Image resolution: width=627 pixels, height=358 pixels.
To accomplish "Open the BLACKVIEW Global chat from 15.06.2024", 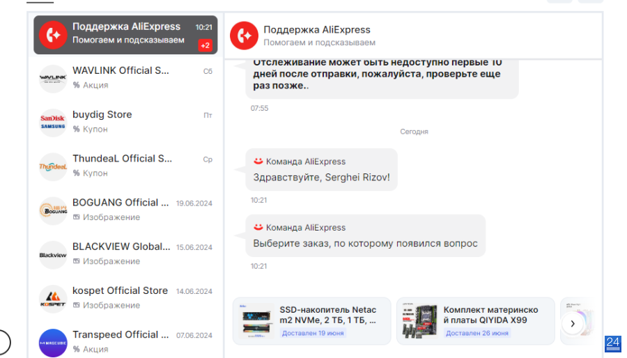I will coord(125,254).
